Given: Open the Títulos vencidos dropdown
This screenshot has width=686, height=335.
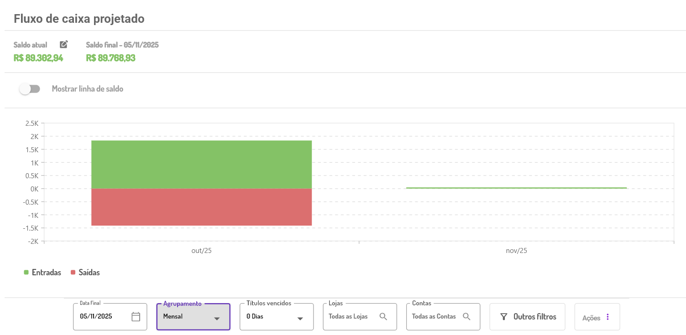Looking at the screenshot, I should coord(277,317).
